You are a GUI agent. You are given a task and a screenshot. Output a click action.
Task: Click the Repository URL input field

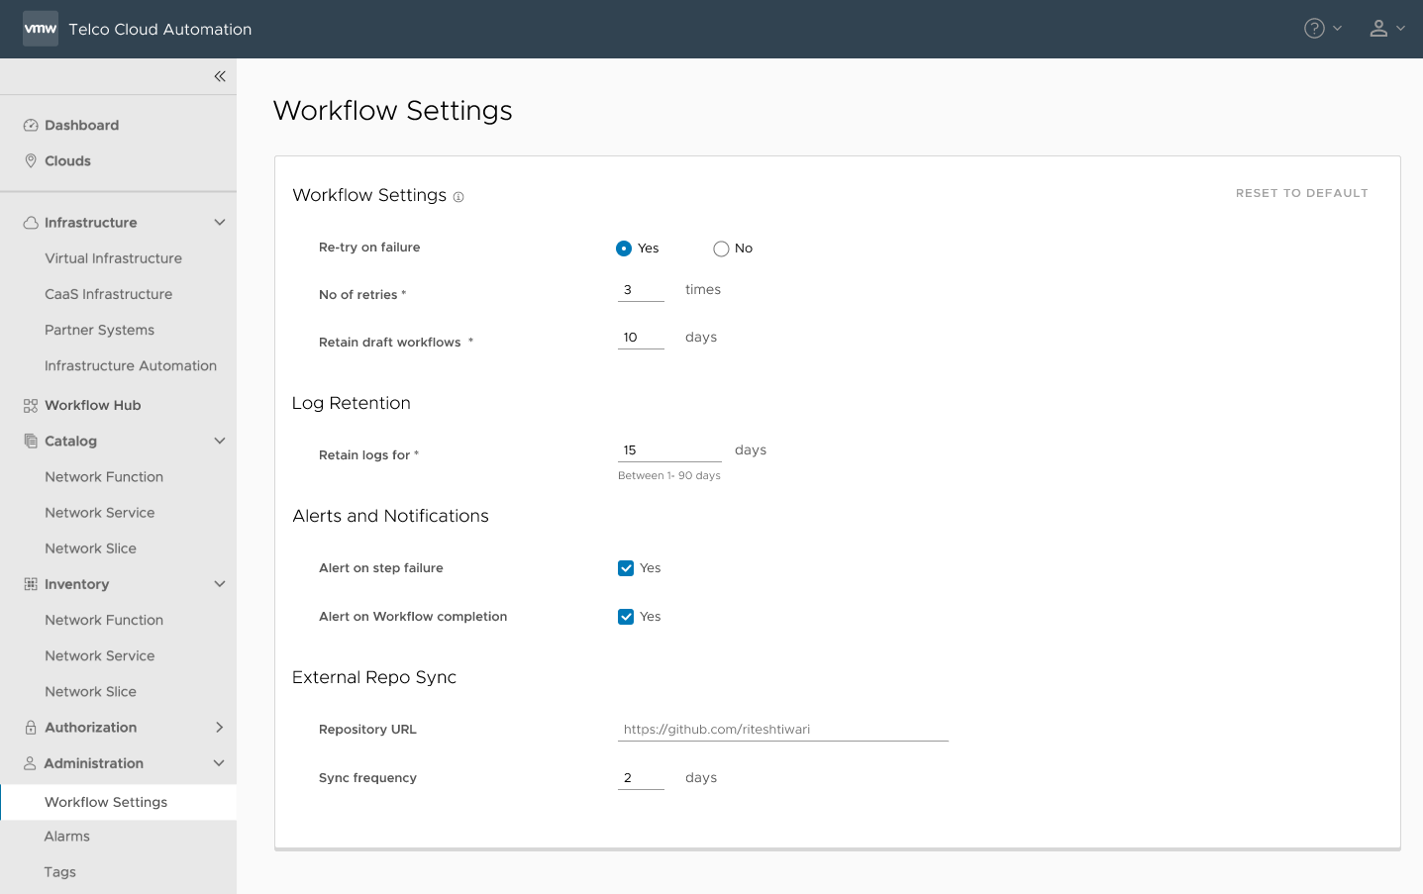782,730
